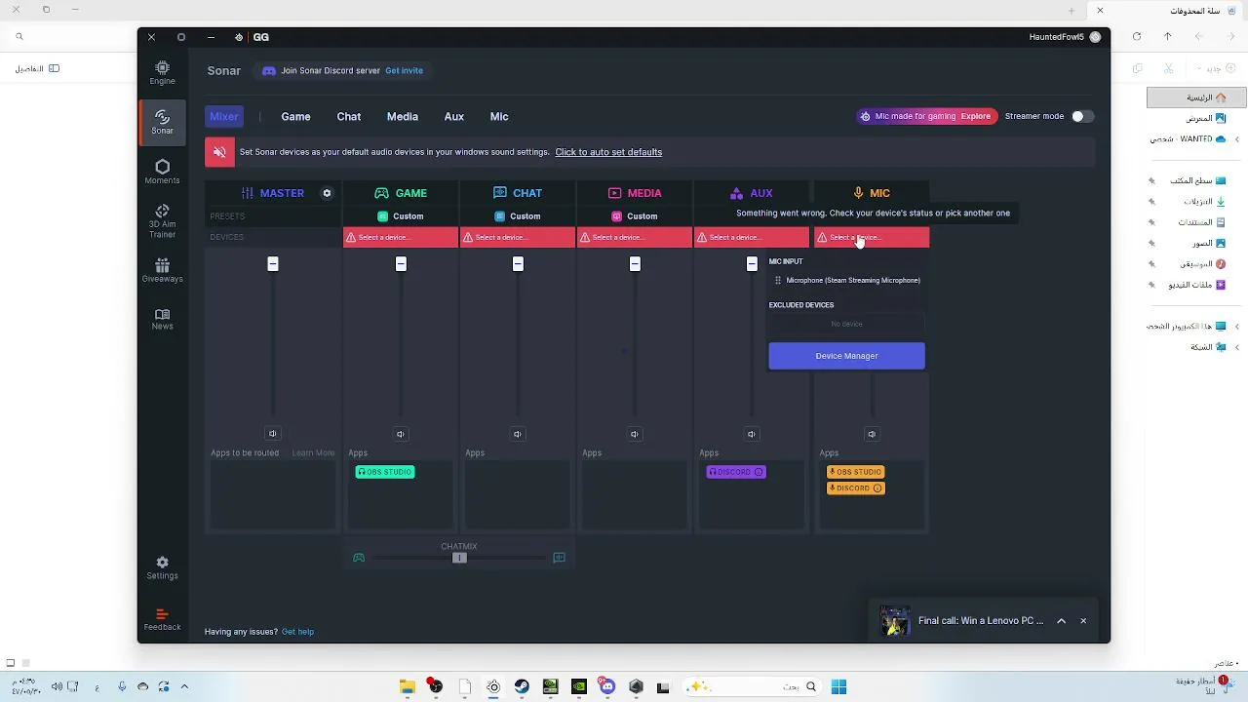The image size is (1248, 702).
Task: Switch to the Media tab
Action: 402,116
